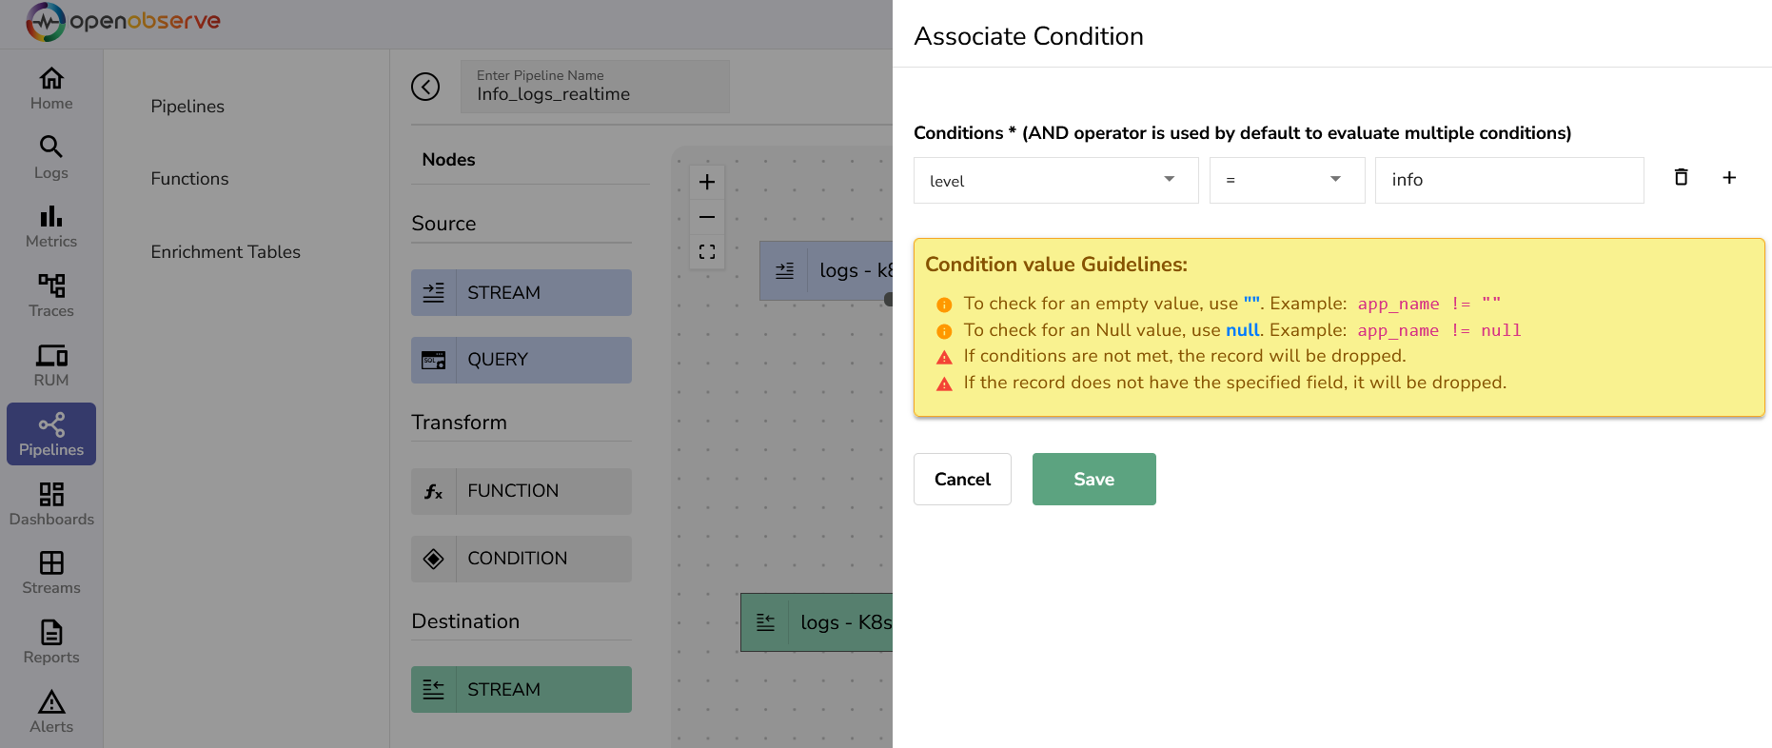Cancel the Associate Condition dialog
Image resolution: width=1772 pixels, height=748 pixels.
962,479
